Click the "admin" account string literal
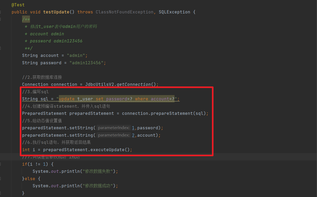This screenshot has width=317, height=197. (x=76, y=55)
